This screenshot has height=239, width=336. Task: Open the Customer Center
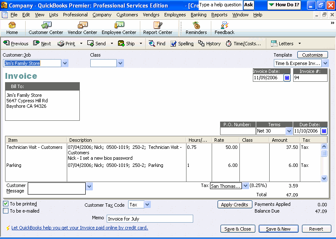(46, 28)
